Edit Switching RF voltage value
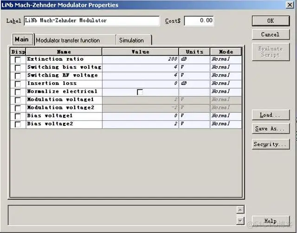The image size is (297, 233). point(140,75)
